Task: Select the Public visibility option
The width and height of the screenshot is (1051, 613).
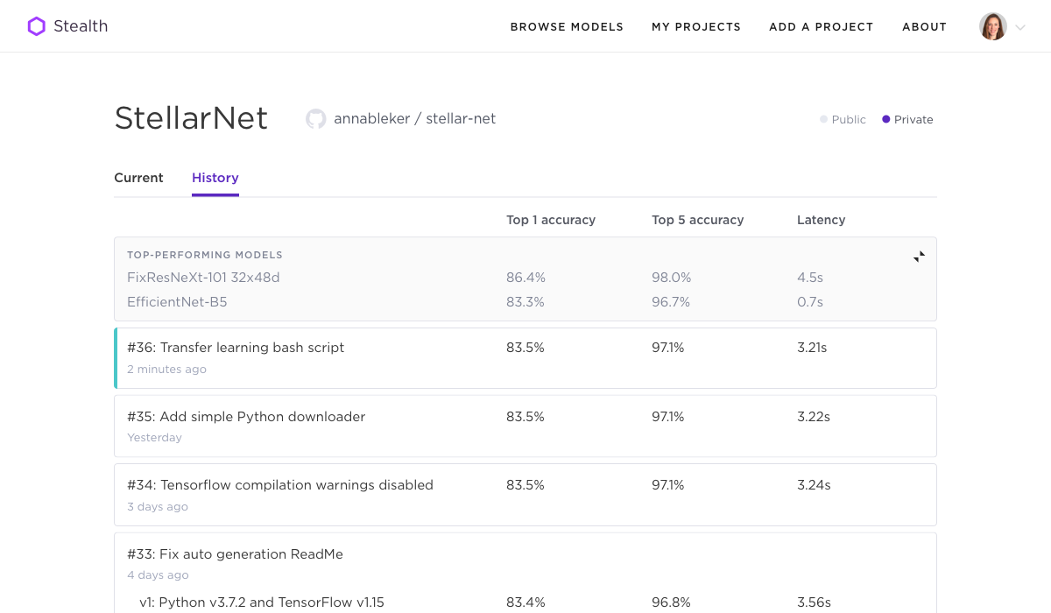Action: click(843, 120)
